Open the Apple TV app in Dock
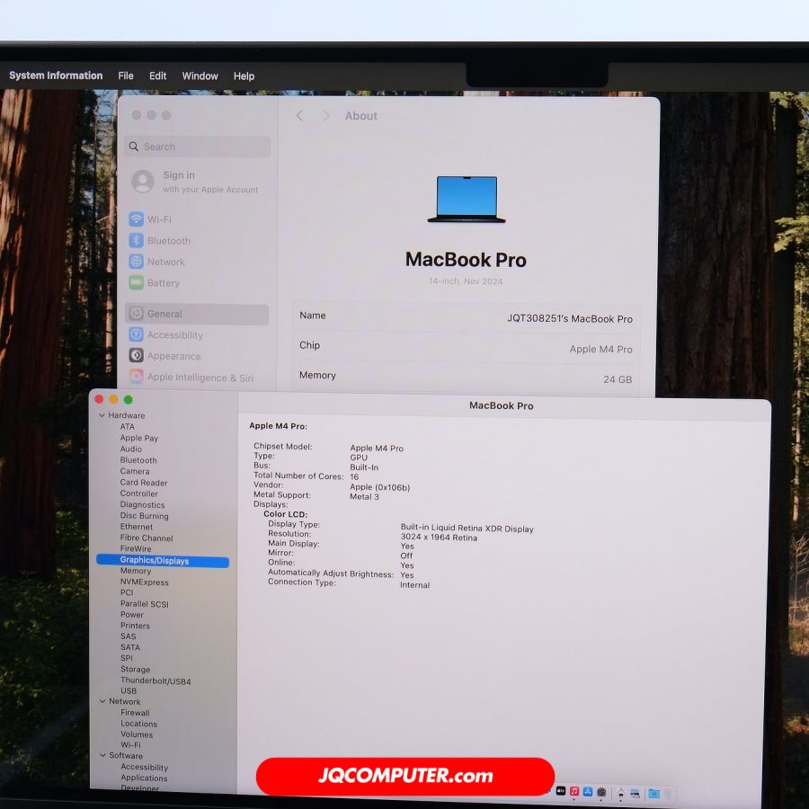The width and height of the screenshot is (809, 809). coord(560,791)
